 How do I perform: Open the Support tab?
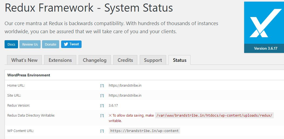click(153, 60)
